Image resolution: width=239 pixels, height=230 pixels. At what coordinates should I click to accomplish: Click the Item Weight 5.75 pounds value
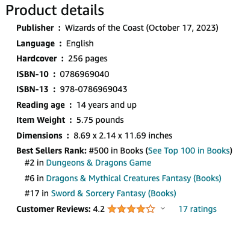pos(100,120)
